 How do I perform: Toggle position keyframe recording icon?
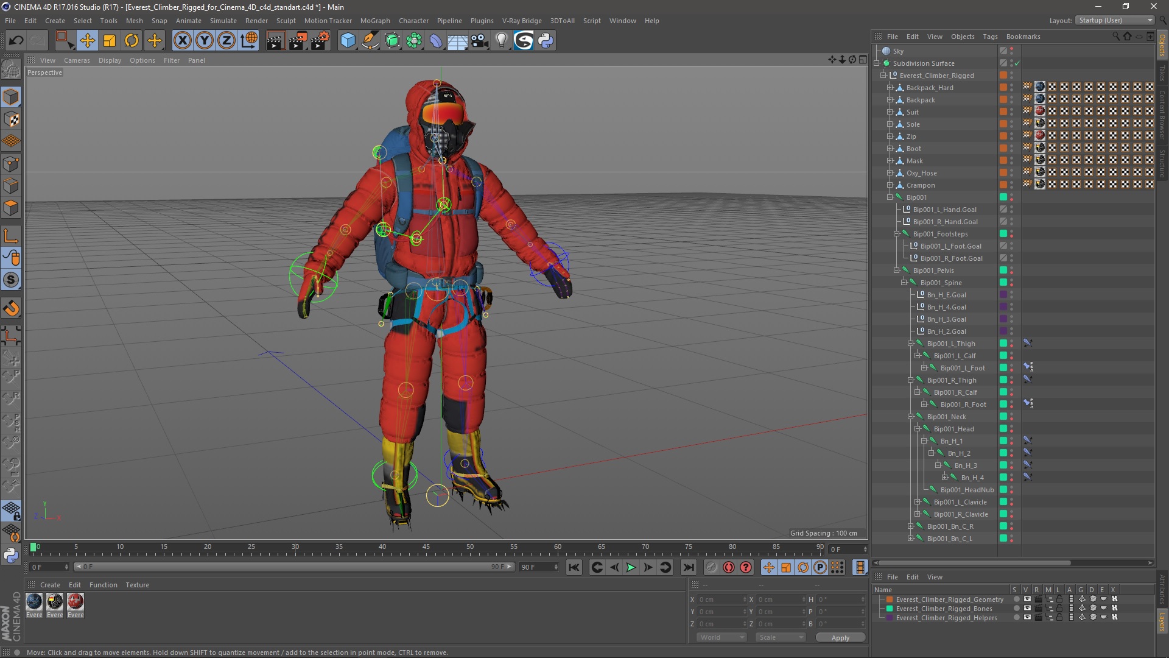click(769, 567)
